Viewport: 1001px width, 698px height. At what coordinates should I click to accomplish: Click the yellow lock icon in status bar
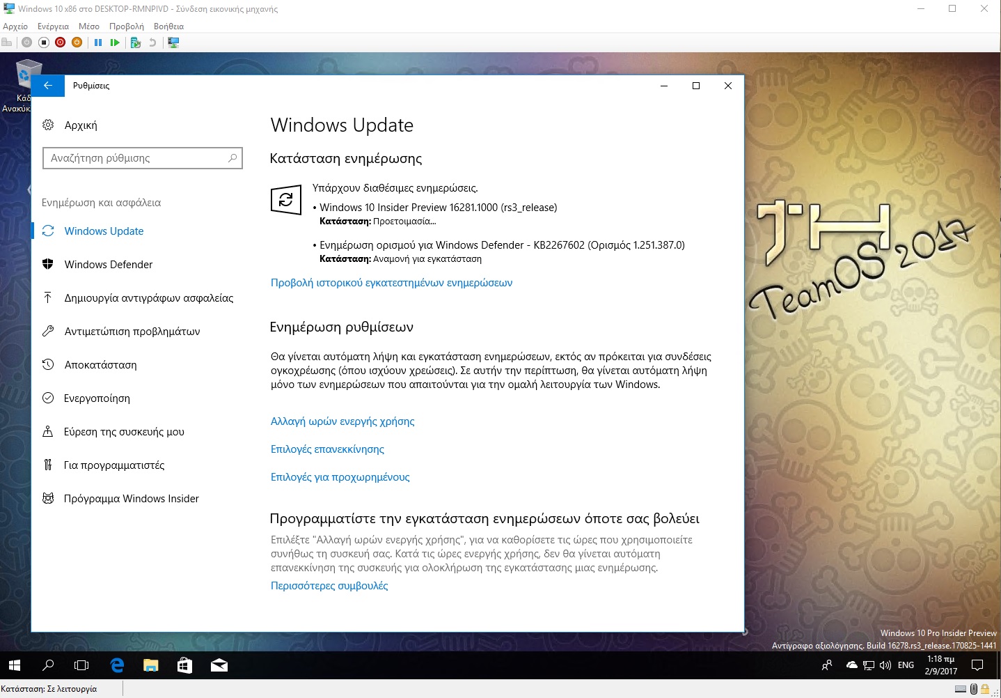point(986,689)
